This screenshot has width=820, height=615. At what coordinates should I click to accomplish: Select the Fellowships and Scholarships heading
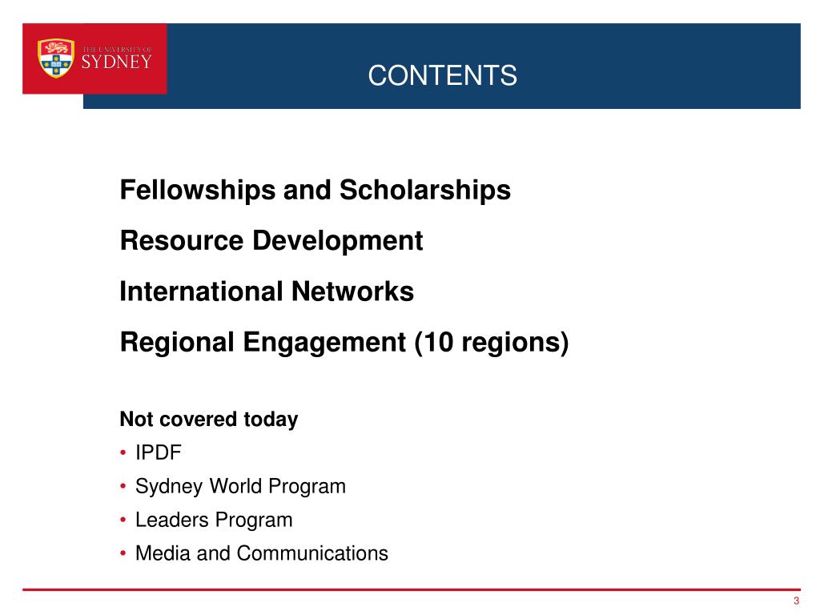point(316,190)
